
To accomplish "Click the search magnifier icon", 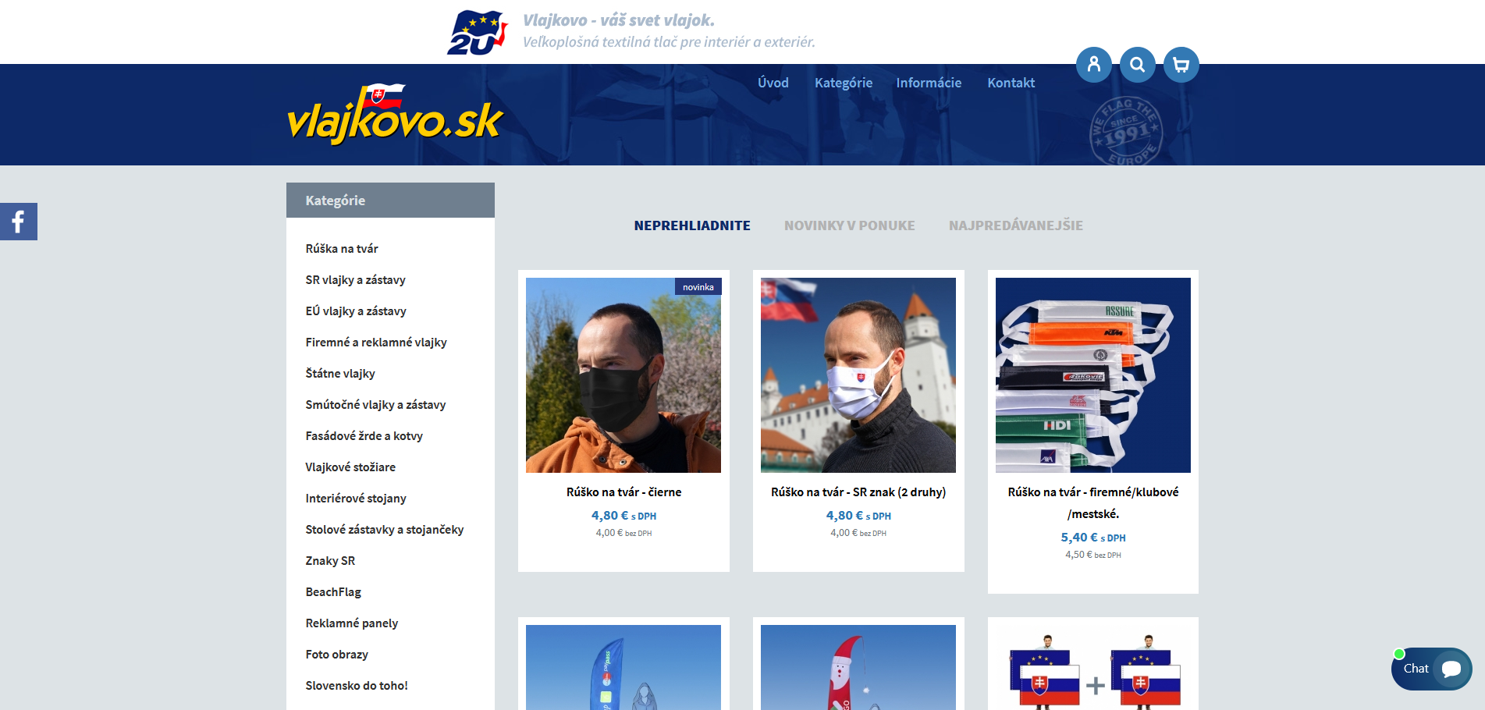I will (x=1137, y=65).
